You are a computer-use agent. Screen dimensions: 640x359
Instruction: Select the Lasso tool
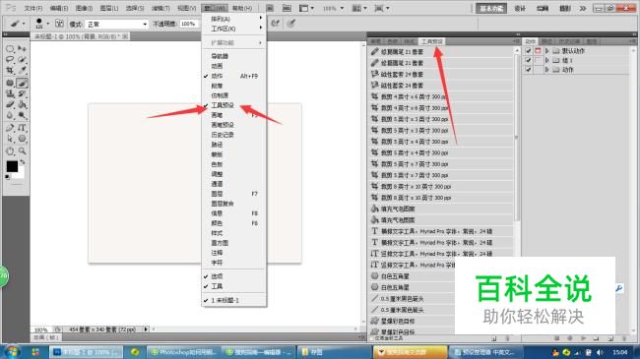(10, 60)
